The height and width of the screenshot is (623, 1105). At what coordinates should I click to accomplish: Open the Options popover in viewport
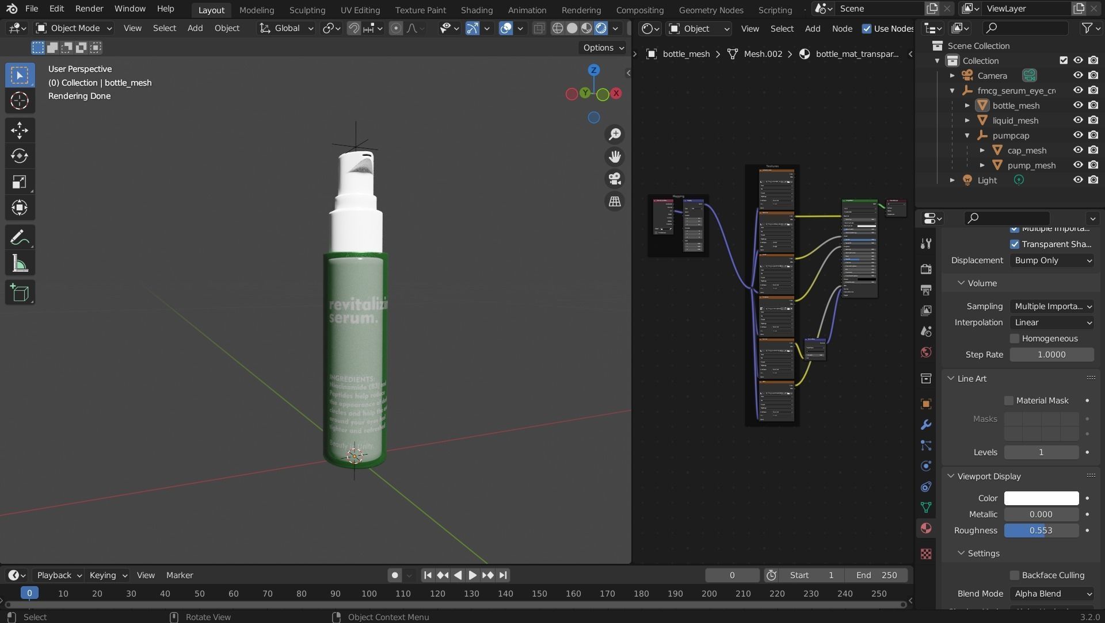(x=603, y=48)
